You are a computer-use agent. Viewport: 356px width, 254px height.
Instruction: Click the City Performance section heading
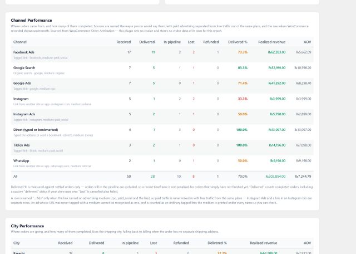click(x=27, y=226)
